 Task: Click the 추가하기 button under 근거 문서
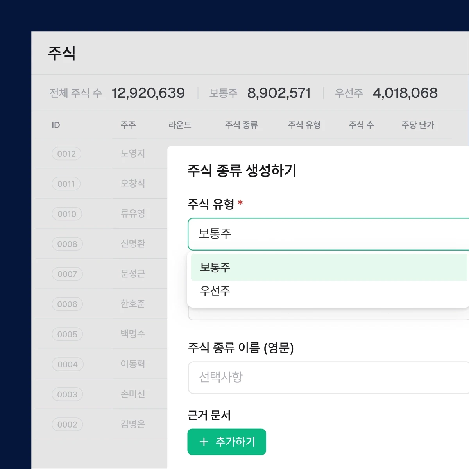(x=227, y=442)
